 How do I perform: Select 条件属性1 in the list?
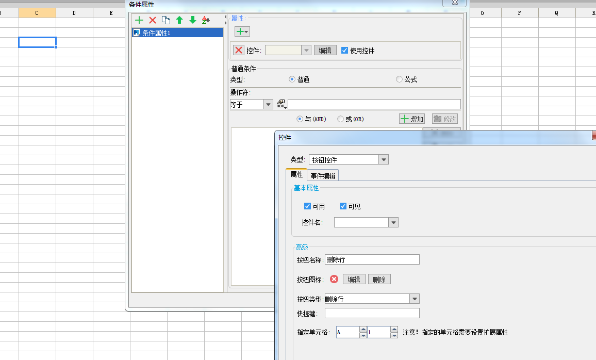tap(177, 32)
